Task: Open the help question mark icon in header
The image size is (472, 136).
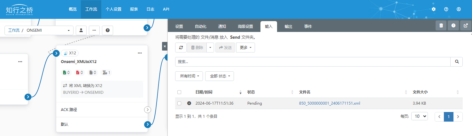Action: pos(446,9)
